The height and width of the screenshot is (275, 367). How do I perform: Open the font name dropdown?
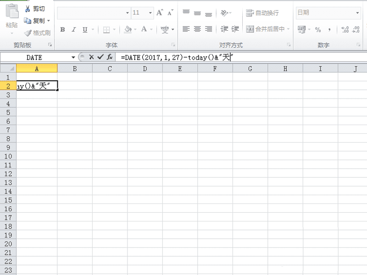point(128,13)
